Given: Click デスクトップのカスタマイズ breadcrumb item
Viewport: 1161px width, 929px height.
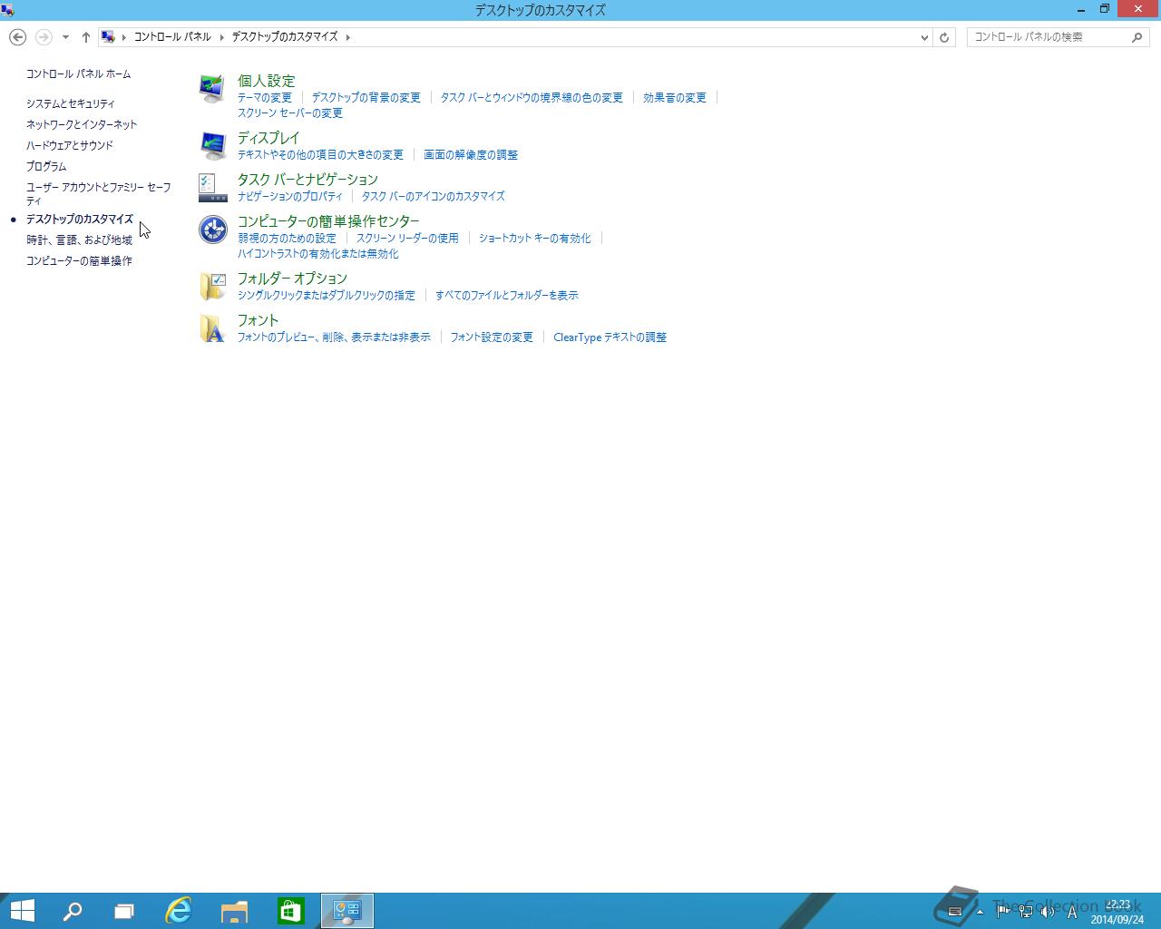Looking at the screenshot, I should tap(285, 37).
